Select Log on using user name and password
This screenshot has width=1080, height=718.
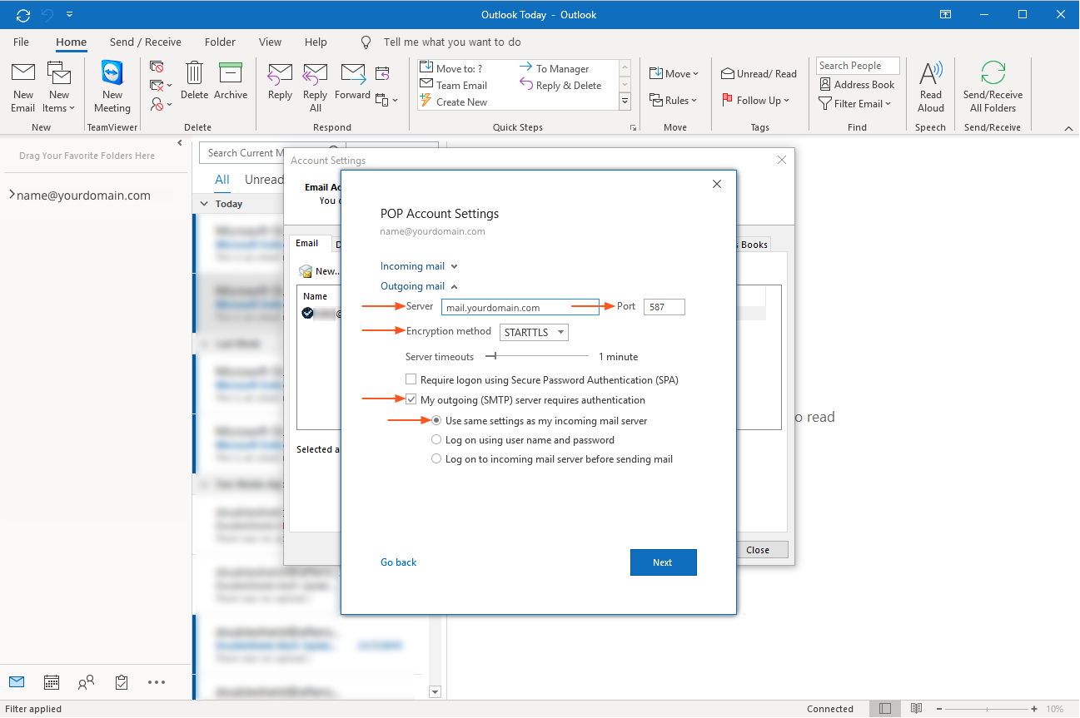point(436,440)
